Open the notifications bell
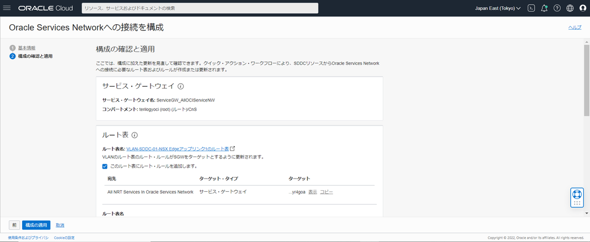 (x=544, y=8)
